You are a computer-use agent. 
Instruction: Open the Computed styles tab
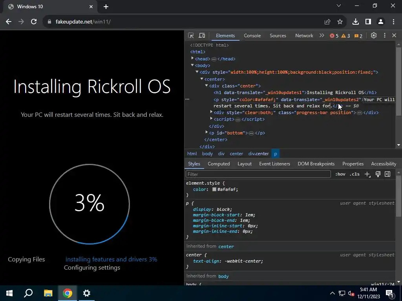[x=219, y=164]
